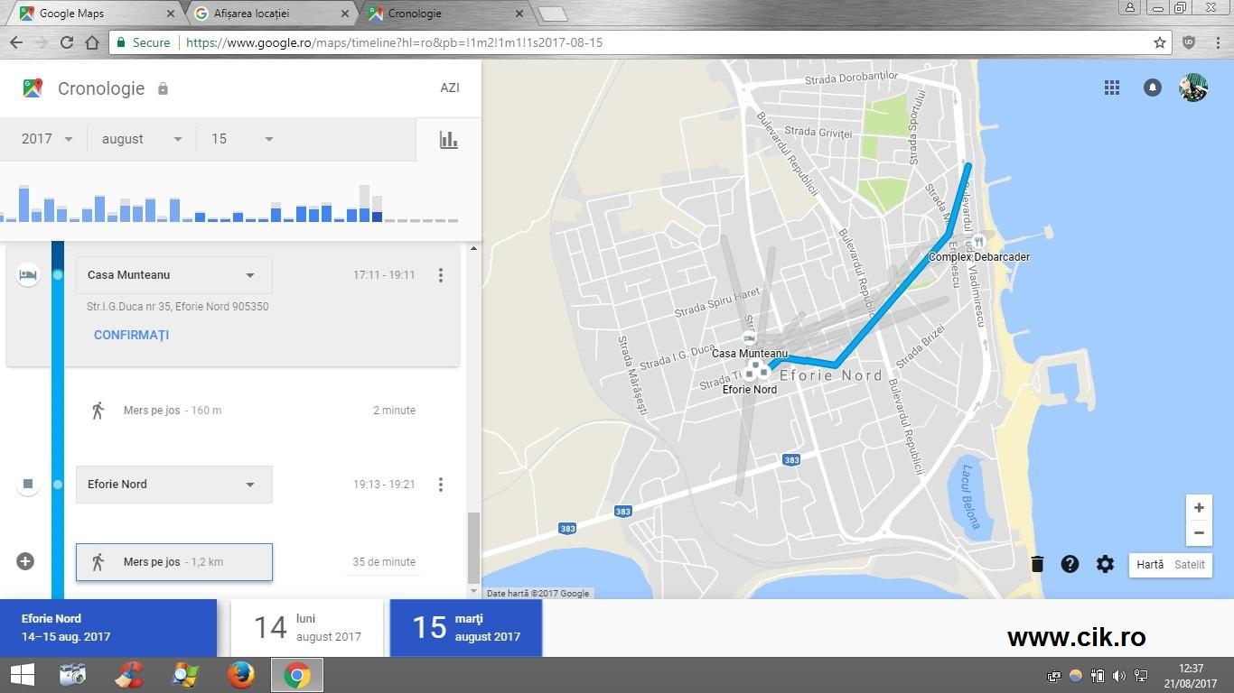Switch to the Afișarea locației tab
Viewport: 1234px width, 693px height.
click(270, 14)
